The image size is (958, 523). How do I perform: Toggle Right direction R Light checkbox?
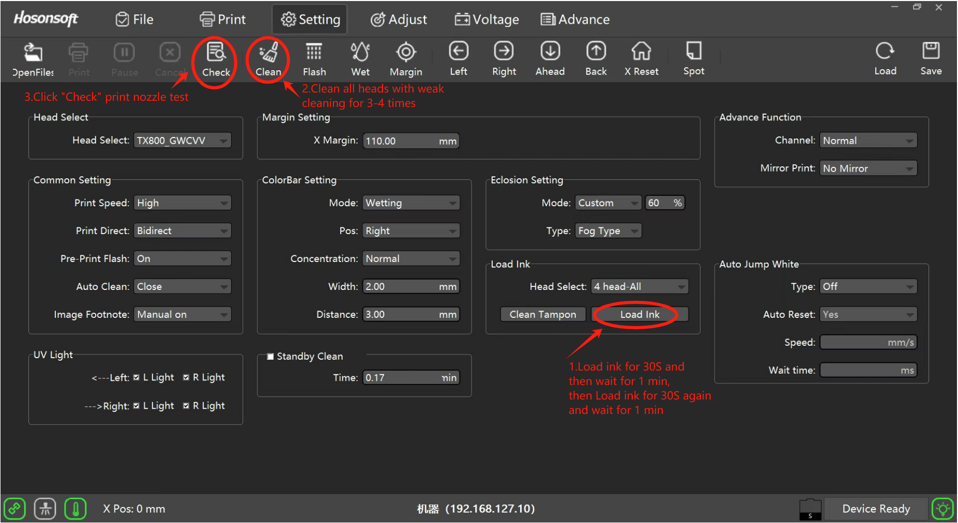[186, 406]
